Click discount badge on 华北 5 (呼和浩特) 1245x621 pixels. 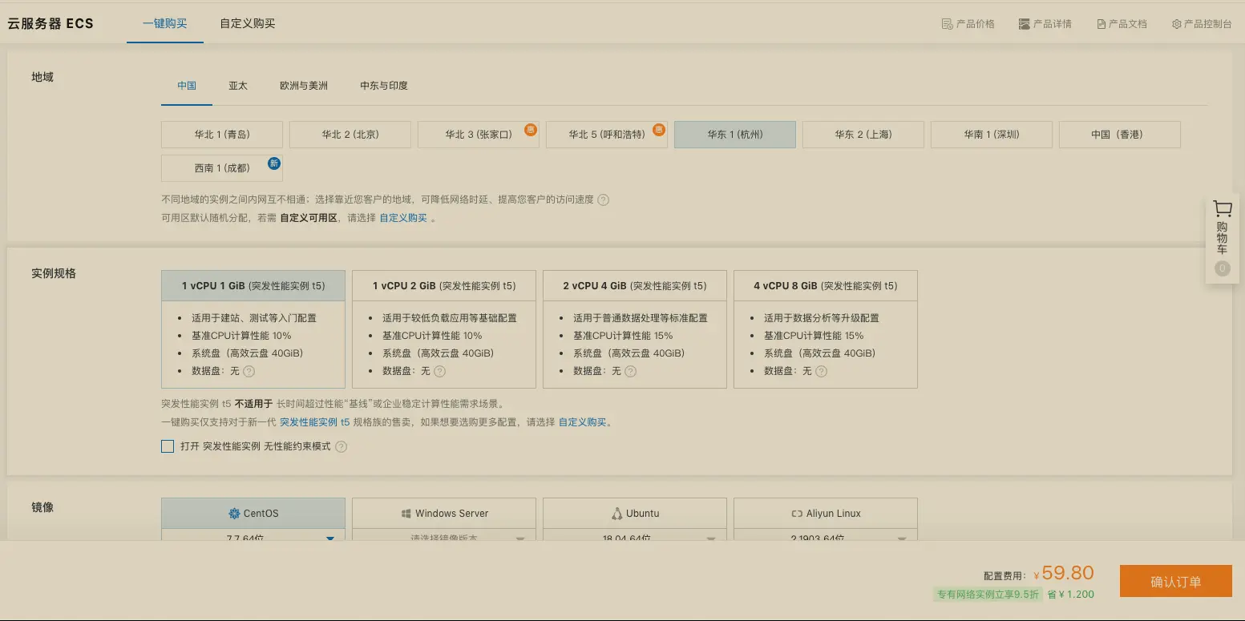659,129
